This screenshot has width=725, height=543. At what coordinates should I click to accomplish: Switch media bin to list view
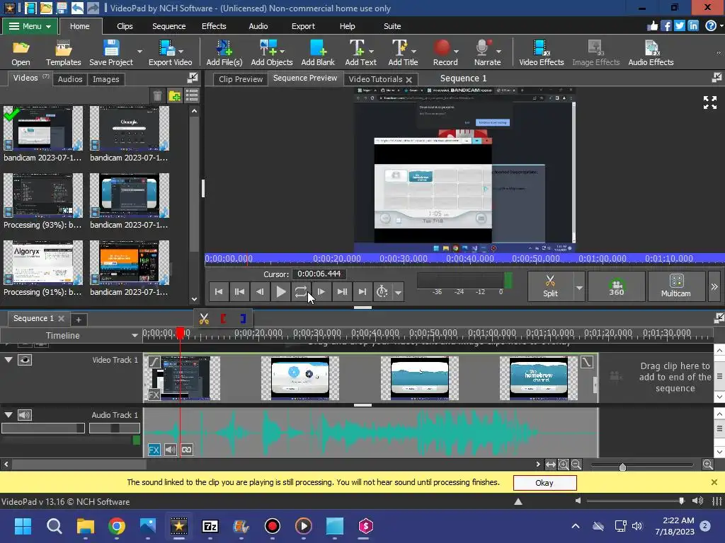(191, 95)
